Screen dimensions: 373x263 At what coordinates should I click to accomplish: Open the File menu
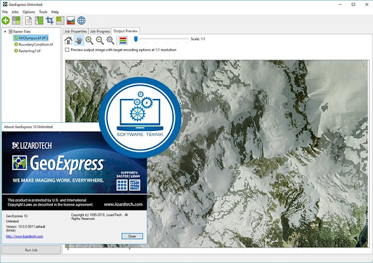coord(5,12)
